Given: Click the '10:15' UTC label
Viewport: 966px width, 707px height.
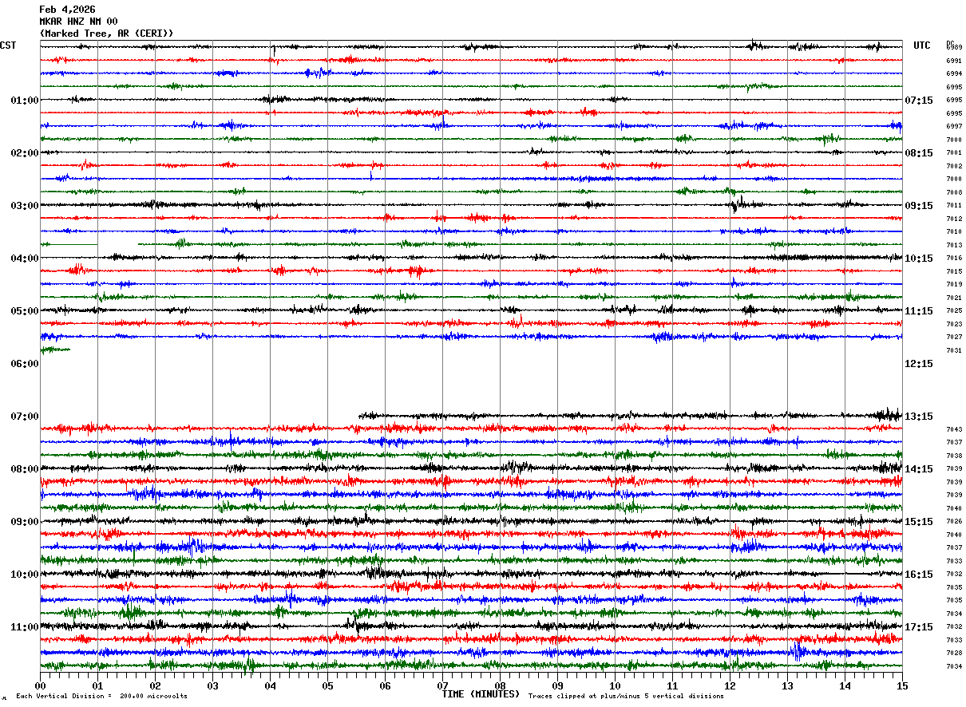Looking at the screenshot, I should pos(919,259).
